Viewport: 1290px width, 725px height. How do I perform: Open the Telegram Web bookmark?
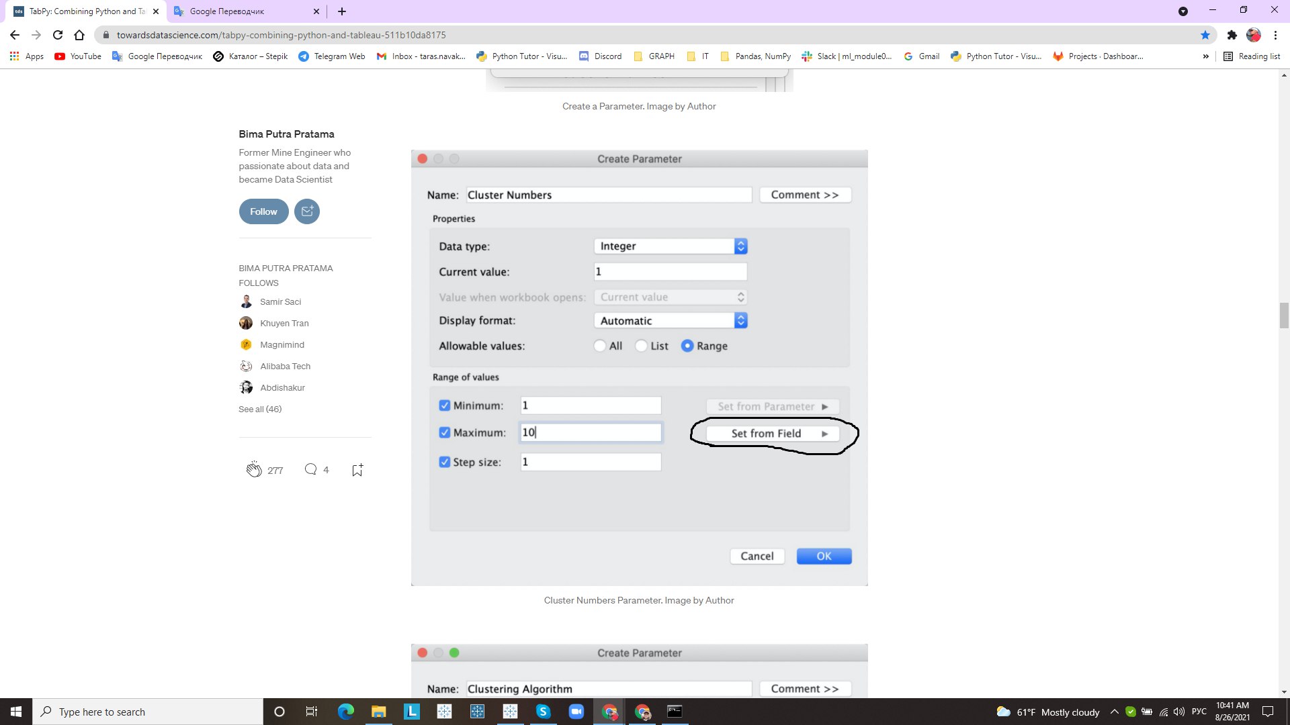click(332, 56)
